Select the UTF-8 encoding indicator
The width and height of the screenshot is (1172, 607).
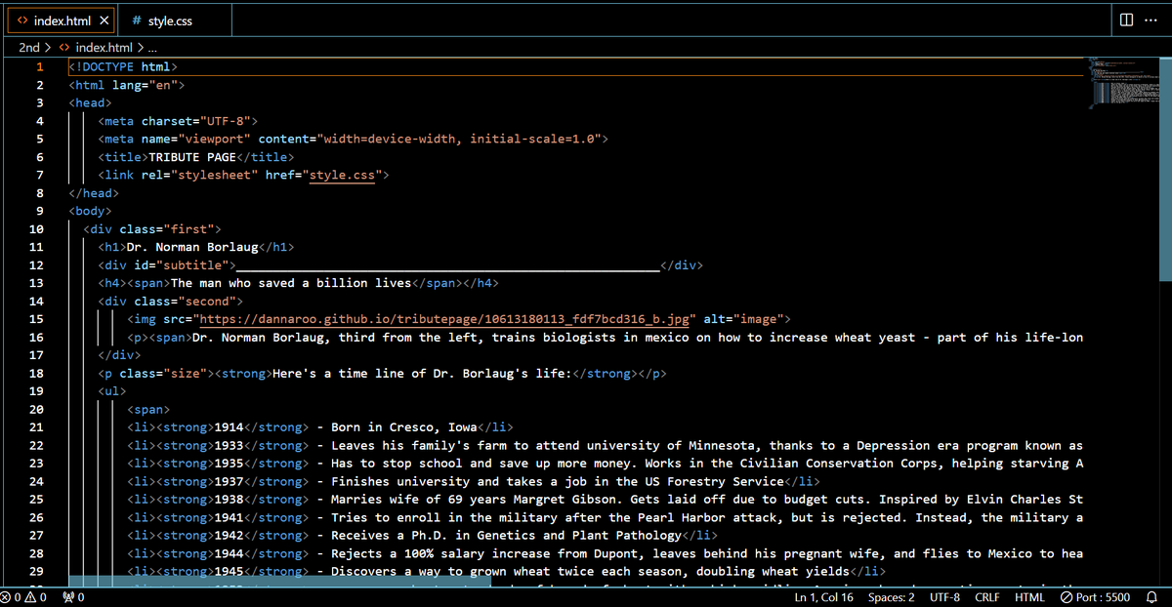(945, 597)
